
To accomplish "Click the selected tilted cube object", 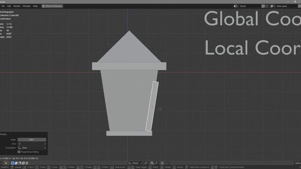I will pyautogui.click(x=152, y=107).
